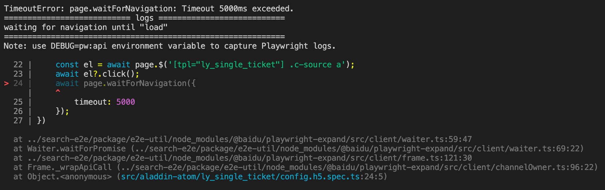Image resolution: width=605 pixels, height=190 pixels.
Task: Click the waiter.ts:59:47 stack trace line
Action: [243, 139]
